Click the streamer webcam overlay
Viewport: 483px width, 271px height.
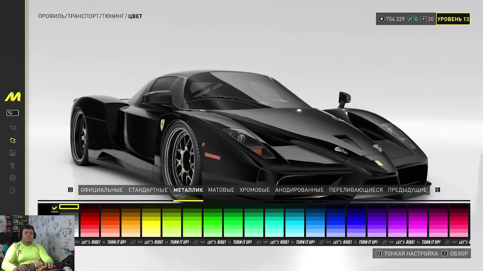[x=37, y=243]
